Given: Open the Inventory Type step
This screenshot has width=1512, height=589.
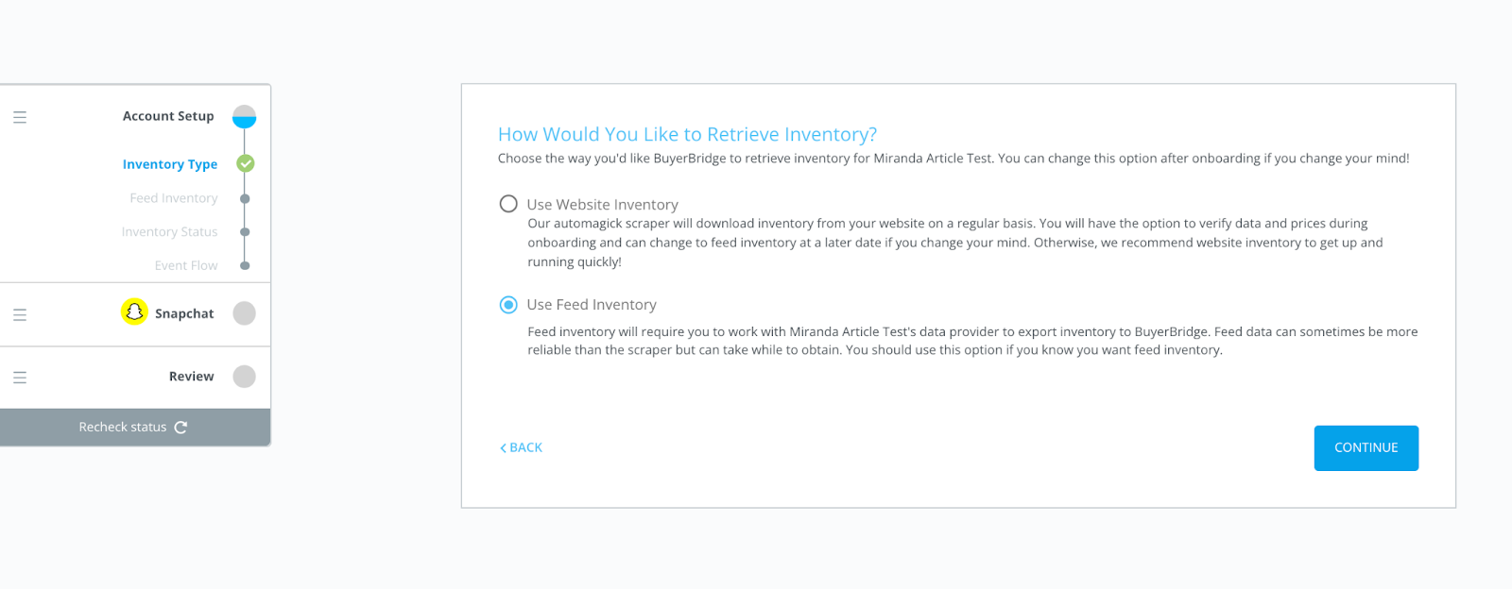Looking at the screenshot, I should coord(170,164).
